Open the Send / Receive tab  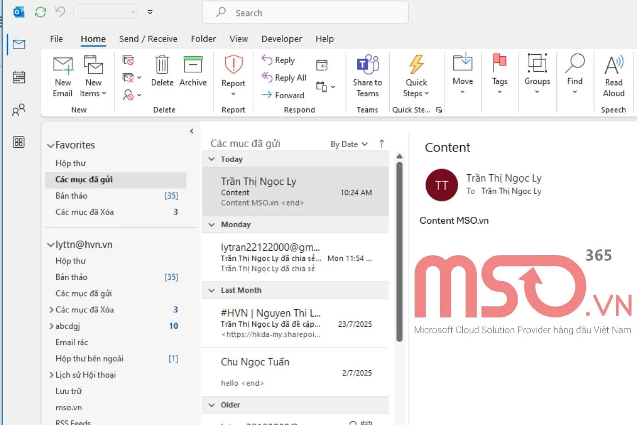148,38
